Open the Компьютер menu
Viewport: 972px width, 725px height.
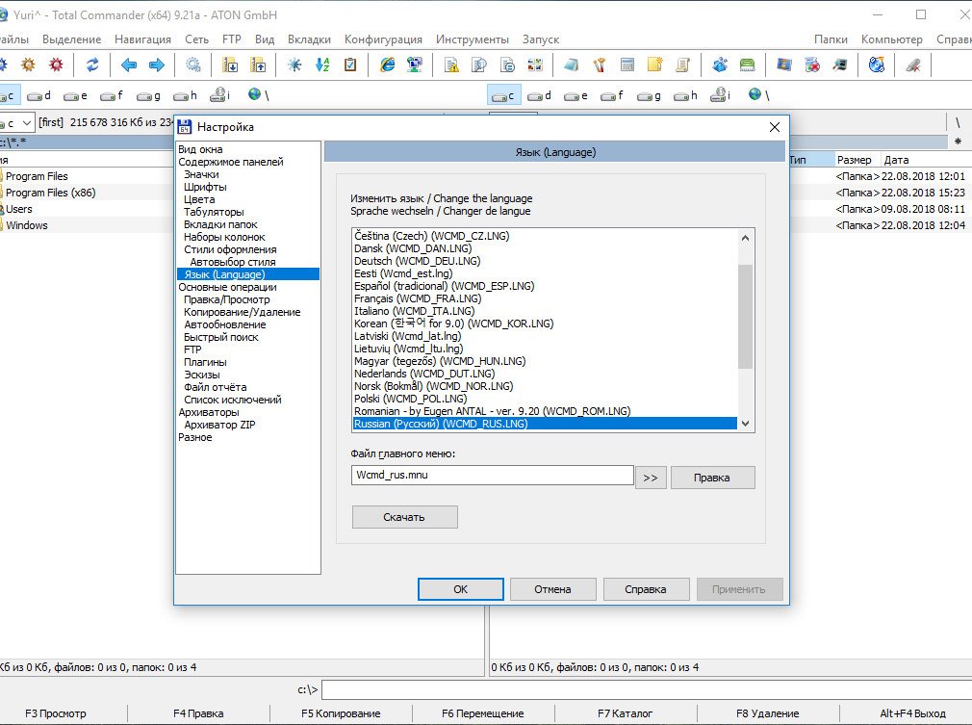click(x=891, y=39)
